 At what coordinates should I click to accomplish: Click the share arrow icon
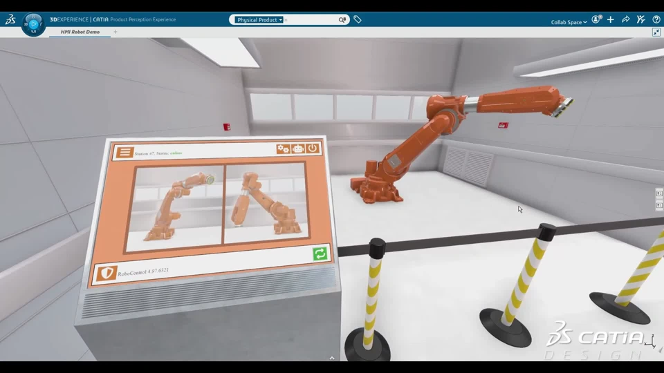click(625, 19)
